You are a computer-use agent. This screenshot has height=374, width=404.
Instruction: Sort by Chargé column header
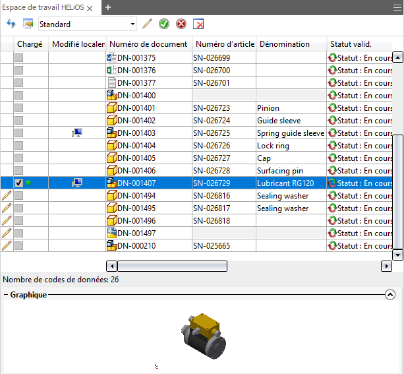(x=31, y=44)
